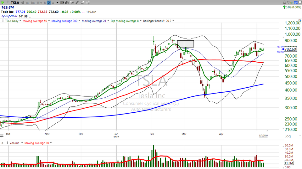This screenshot has height=169, width=302.
Task: Click the add indicator icon in toolbar
Action: pyautogui.click(x=72, y=3)
